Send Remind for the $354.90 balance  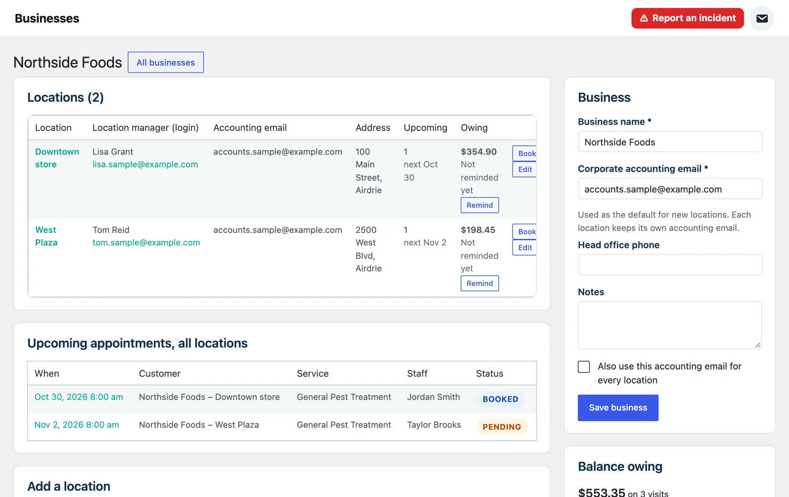(480, 205)
